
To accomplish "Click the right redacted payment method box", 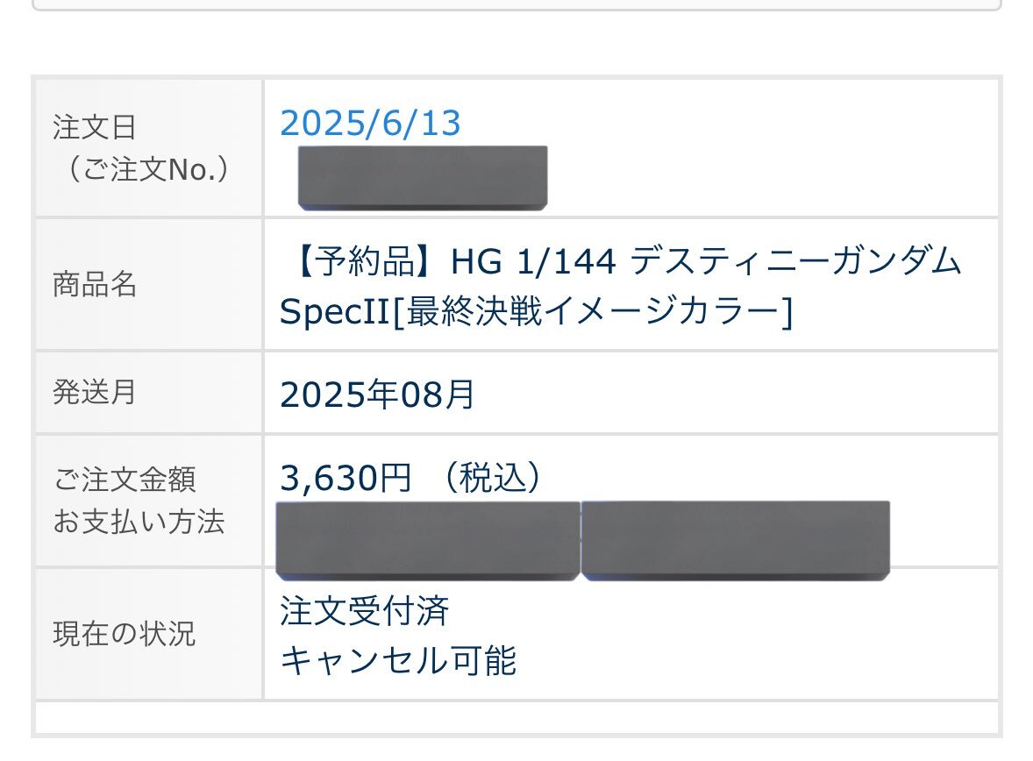I will [736, 541].
